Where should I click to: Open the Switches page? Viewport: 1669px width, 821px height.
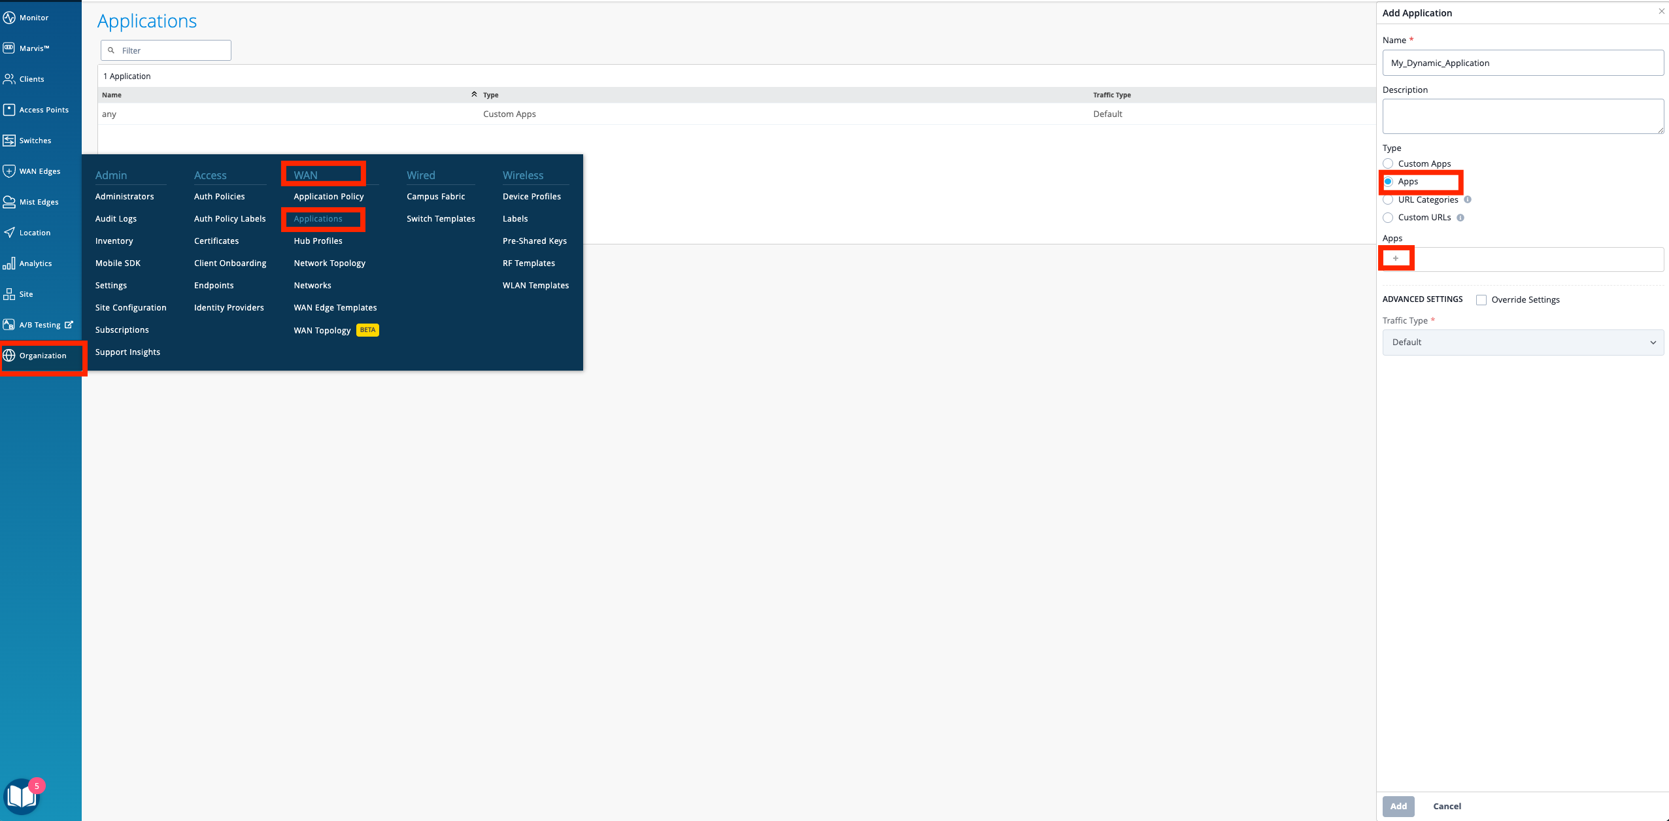pos(35,140)
